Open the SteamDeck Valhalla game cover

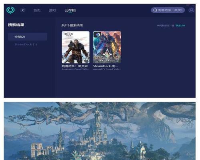tap(107, 47)
